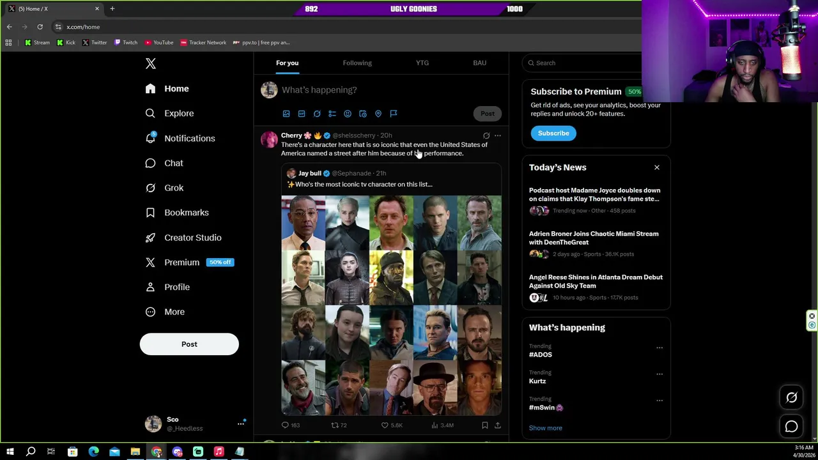Add a GIF in the composer
The width and height of the screenshot is (818, 460).
pyautogui.click(x=302, y=114)
